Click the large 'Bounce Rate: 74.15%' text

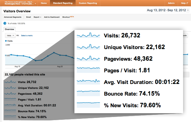click(x=132, y=94)
